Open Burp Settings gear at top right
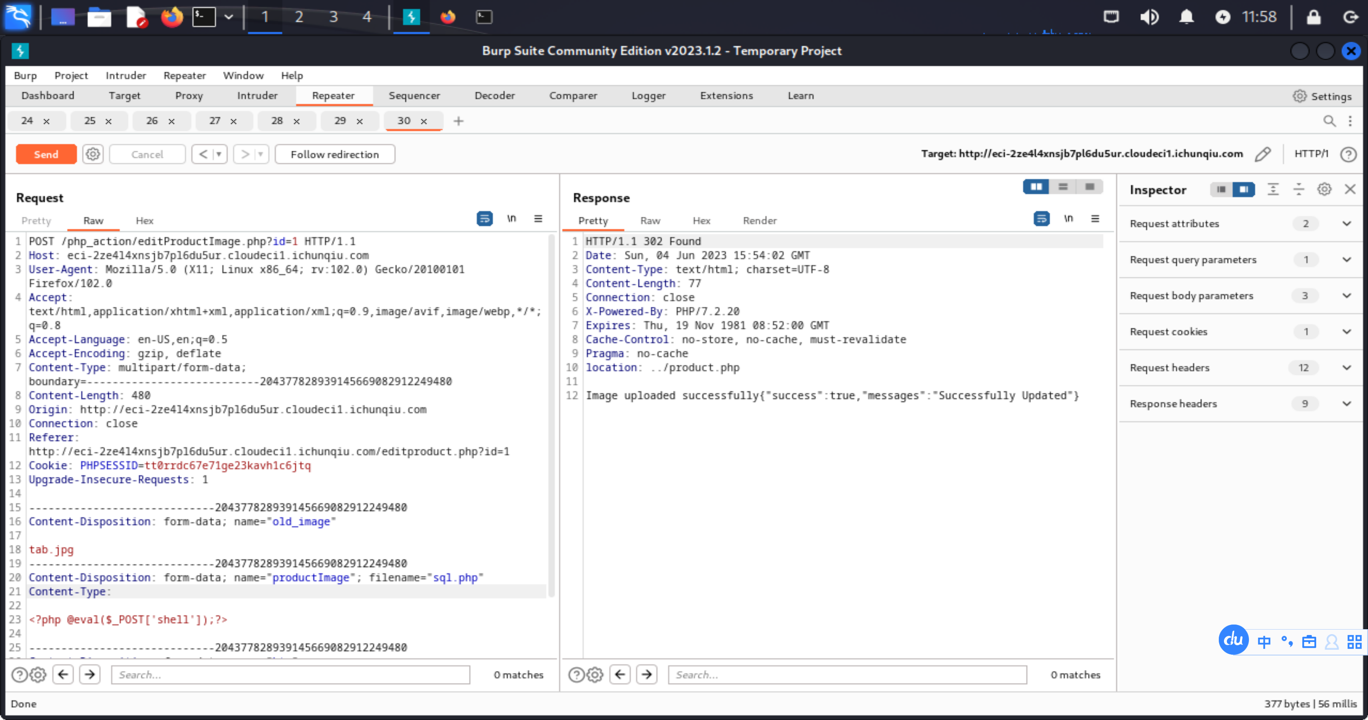 coord(1322,96)
